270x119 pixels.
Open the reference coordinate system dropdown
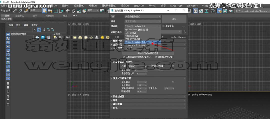pyautogui.click(x=93, y=11)
